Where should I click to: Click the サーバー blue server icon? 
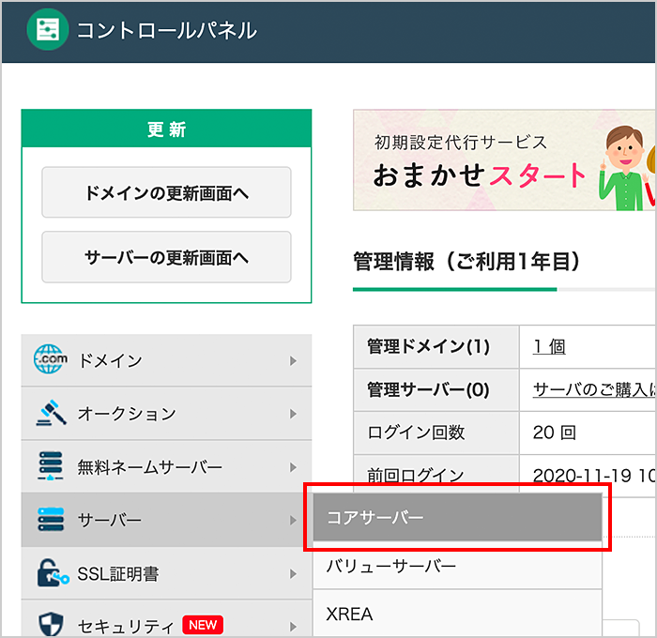[x=51, y=520]
